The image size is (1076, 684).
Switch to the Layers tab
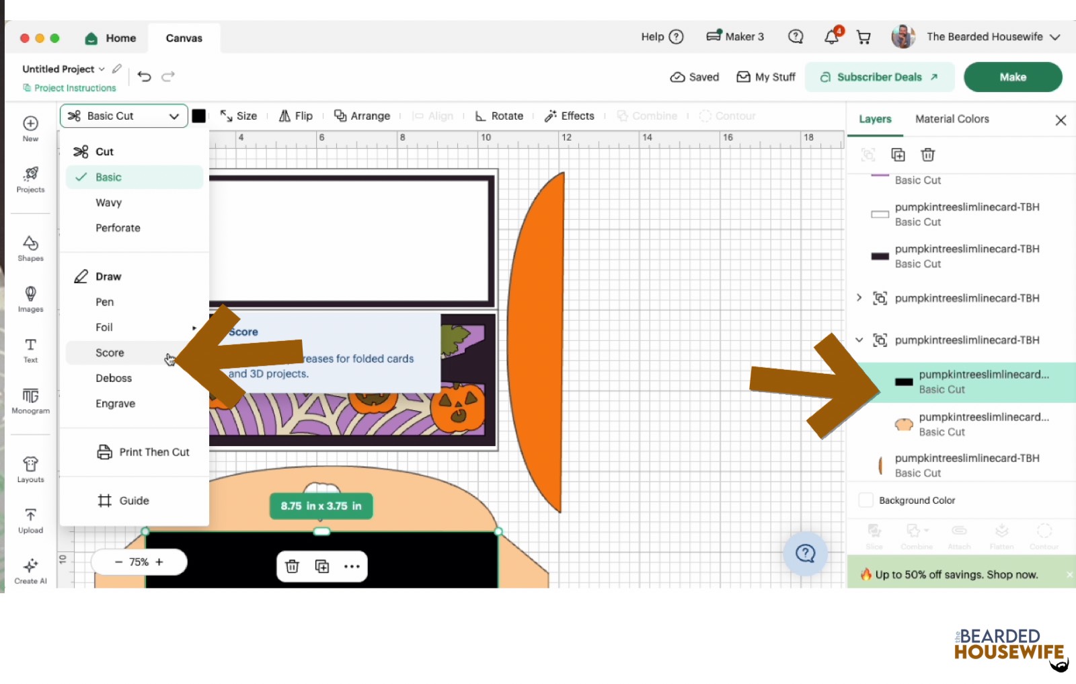[x=875, y=119]
